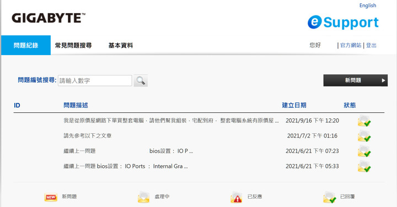397x207 pixels.
Task: Click date 2021/6/21 下午 07:23
Action: pos(312,151)
